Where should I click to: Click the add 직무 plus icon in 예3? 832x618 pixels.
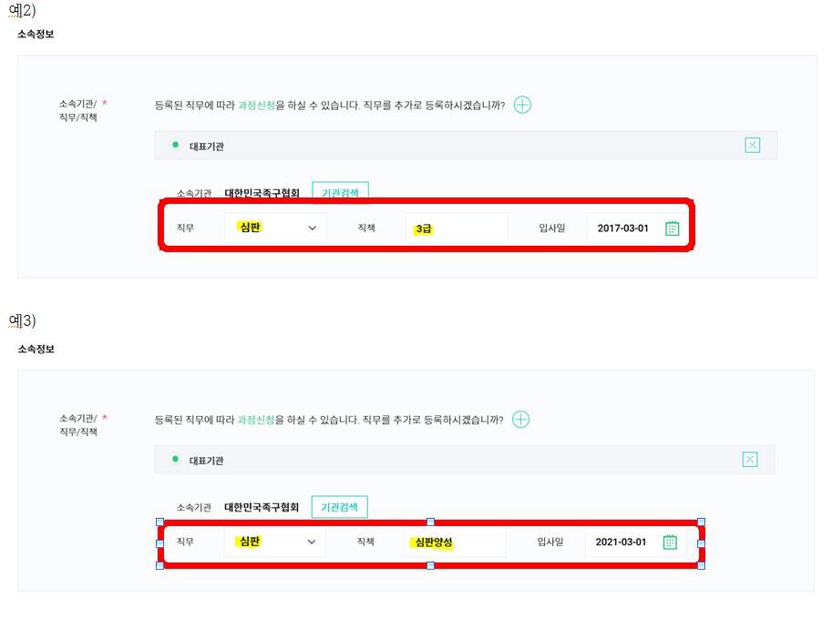520,420
